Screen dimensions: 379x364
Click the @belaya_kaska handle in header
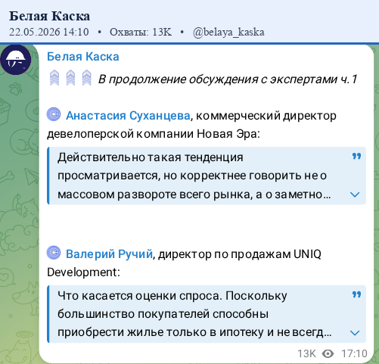coord(228,33)
